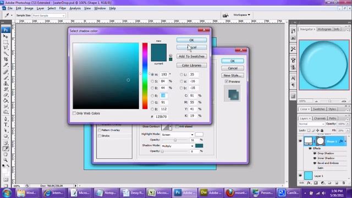Screen dimensions: 352x198
Task: Select the Lasso tool
Action: click(x=5, y=48)
